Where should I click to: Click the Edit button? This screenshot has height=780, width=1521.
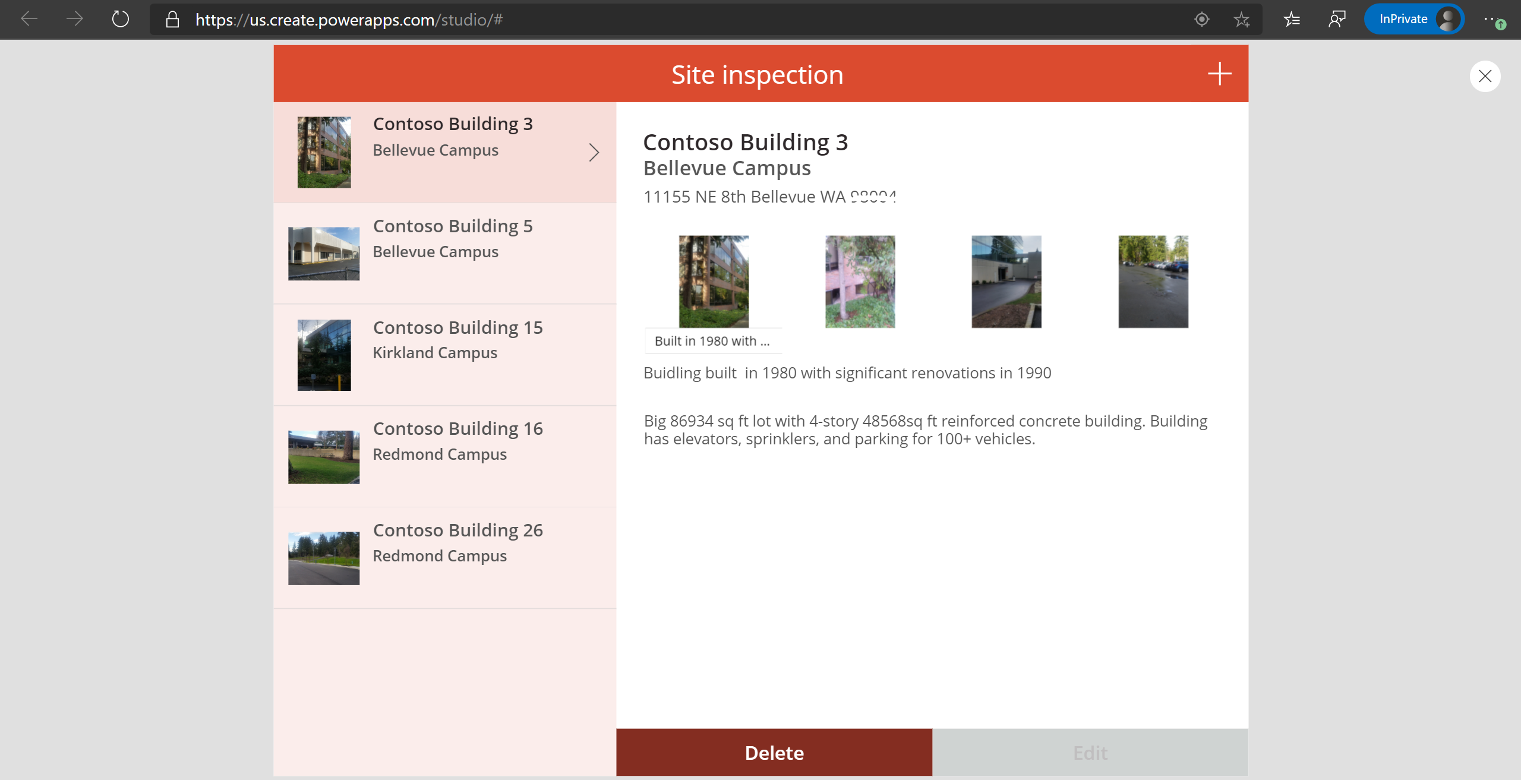[1090, 752]
